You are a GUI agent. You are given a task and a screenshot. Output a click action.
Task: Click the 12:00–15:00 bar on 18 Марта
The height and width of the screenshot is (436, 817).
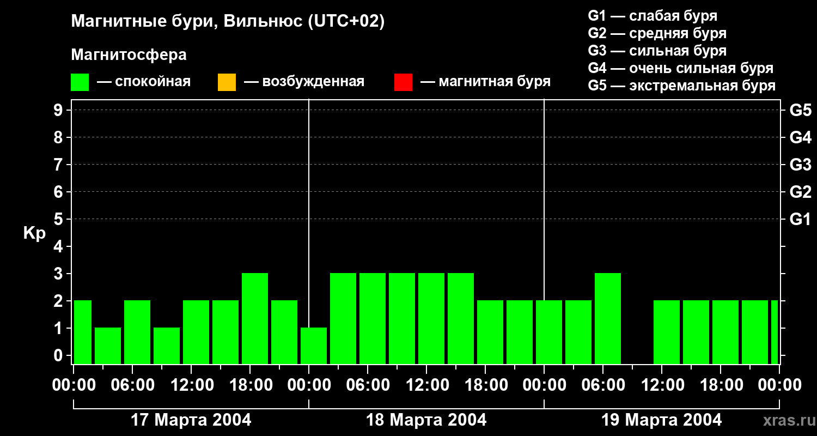coord(431,318)
